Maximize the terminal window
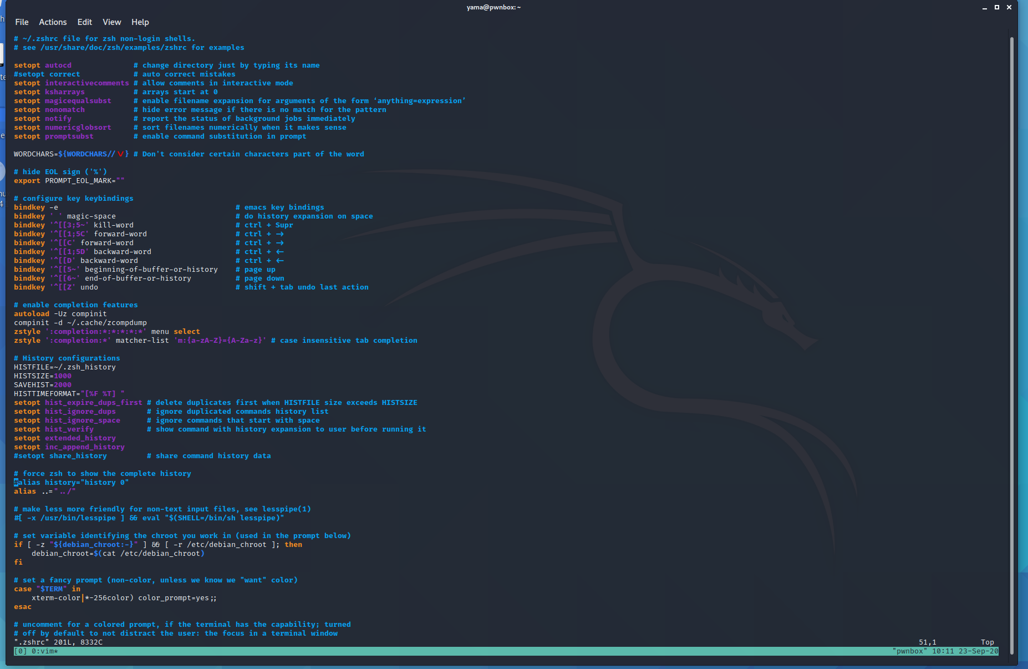 996,7
